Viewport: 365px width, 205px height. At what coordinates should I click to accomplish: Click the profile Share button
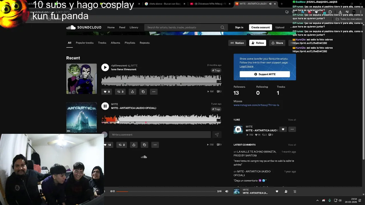[x=277, y=43]
